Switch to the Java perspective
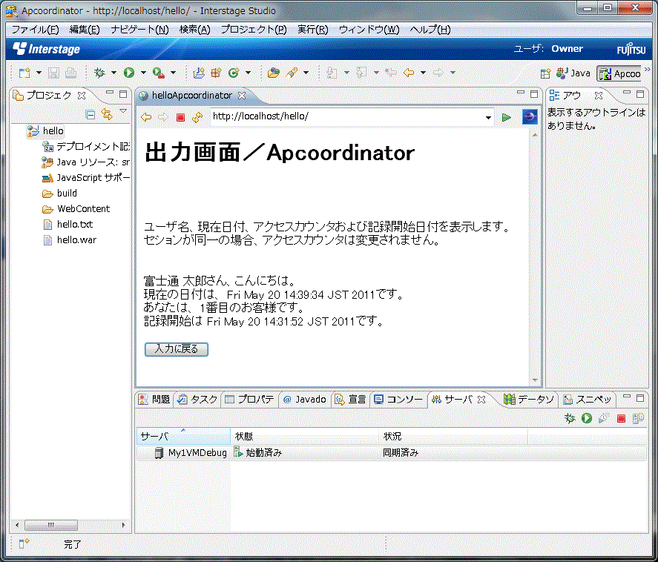 tap(573, 73)
